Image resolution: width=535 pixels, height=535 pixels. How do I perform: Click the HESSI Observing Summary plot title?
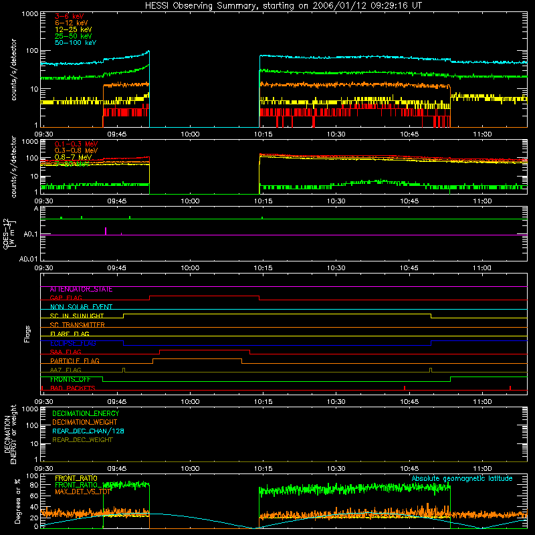[x=283, y=6]
